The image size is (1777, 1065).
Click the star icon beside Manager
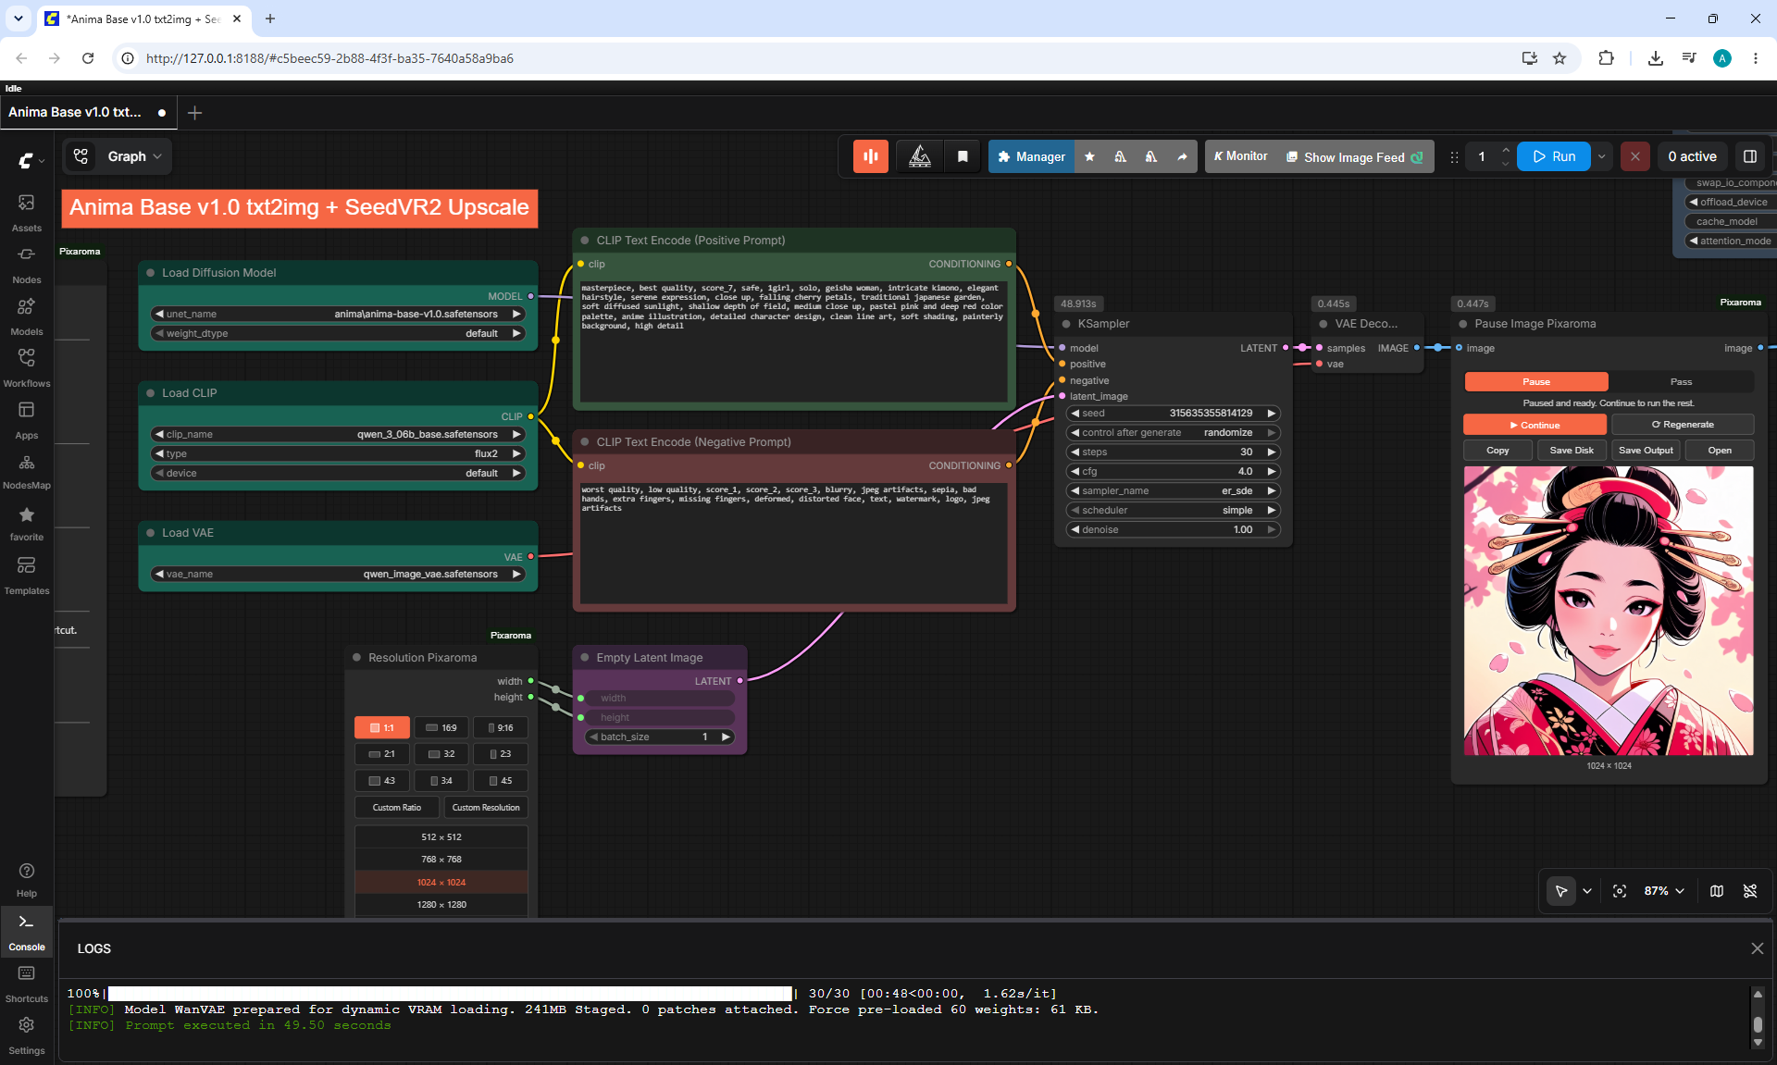pyautogui.click(x=1089, y=156)
